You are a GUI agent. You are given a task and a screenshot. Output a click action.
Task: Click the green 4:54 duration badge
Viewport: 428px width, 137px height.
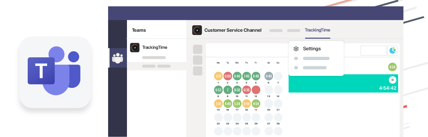click(392, 67)
